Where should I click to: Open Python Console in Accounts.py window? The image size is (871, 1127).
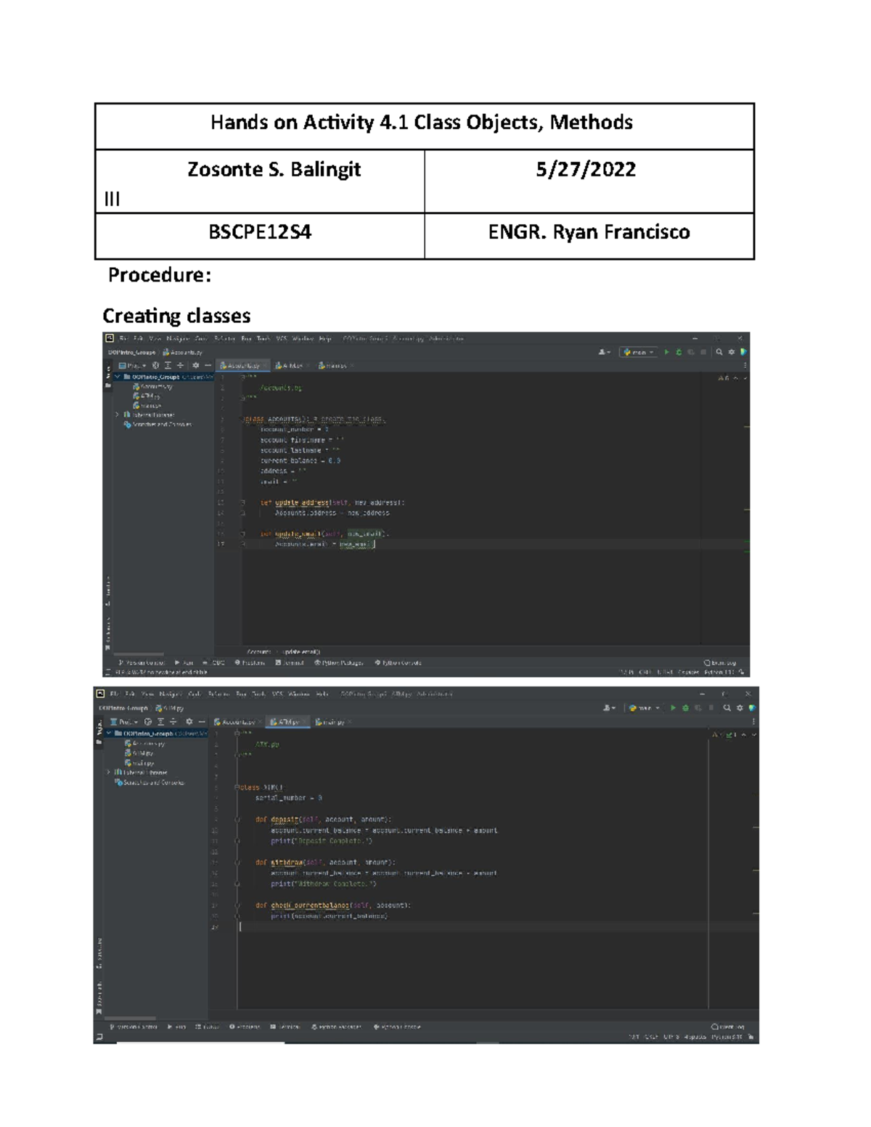click(398, 663)
